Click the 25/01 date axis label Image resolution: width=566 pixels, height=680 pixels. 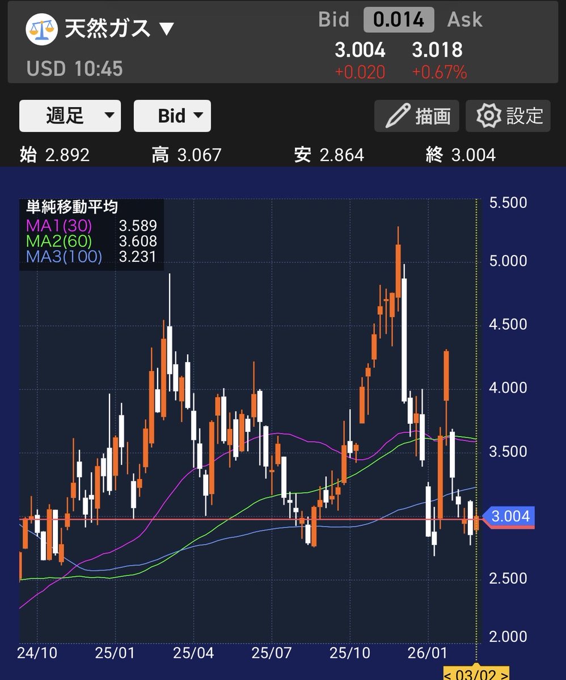coord(116,652)
